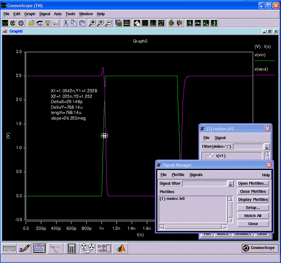
Task: Click the Zoom Out magnifier icon
Action: coord(108,23)
